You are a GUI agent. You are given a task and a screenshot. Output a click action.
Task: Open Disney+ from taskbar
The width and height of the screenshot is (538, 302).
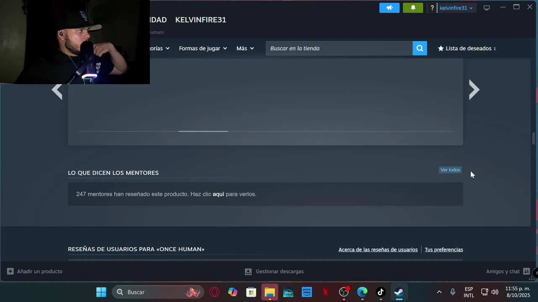[288, 292]
